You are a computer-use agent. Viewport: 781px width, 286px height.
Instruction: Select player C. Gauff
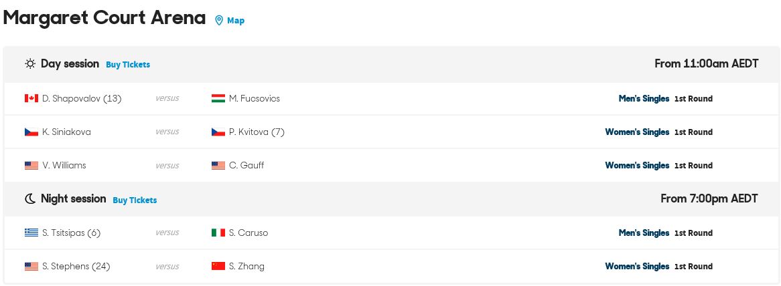tap(246, 165)
